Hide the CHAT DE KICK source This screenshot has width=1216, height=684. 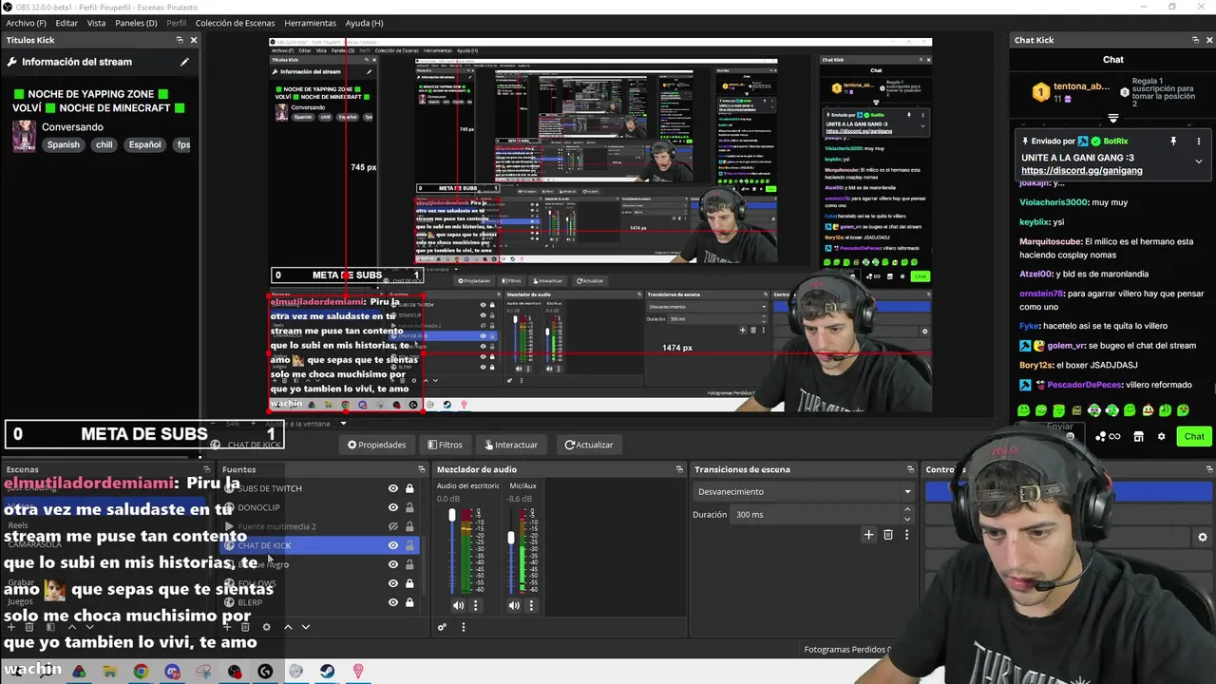click(x=392, y=545)
